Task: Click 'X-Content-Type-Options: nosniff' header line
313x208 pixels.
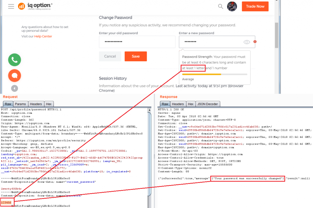Action: [x=185, y=168]
